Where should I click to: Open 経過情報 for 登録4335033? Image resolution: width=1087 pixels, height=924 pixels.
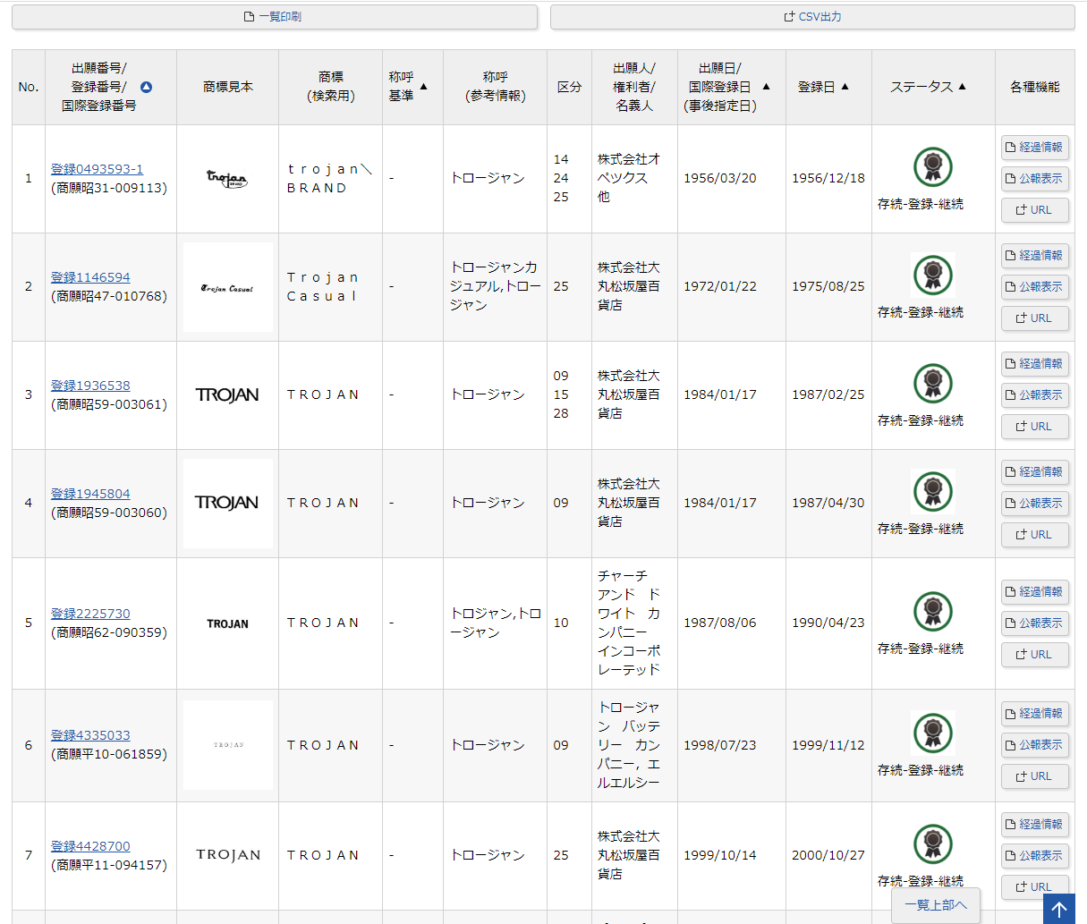tap(1035, 714)
